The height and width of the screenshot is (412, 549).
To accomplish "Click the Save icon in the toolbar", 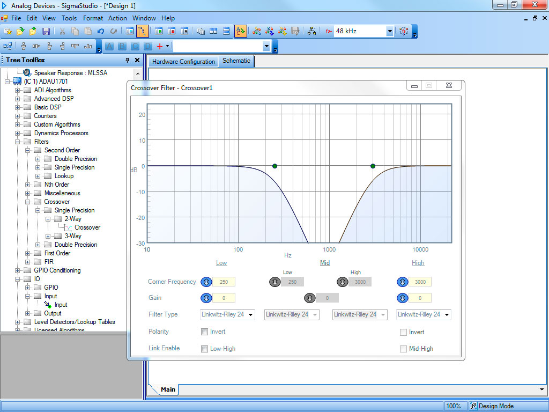I will click(46, 31).
